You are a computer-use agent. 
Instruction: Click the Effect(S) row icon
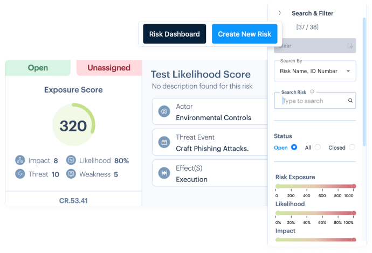click(x=164, y=173)
